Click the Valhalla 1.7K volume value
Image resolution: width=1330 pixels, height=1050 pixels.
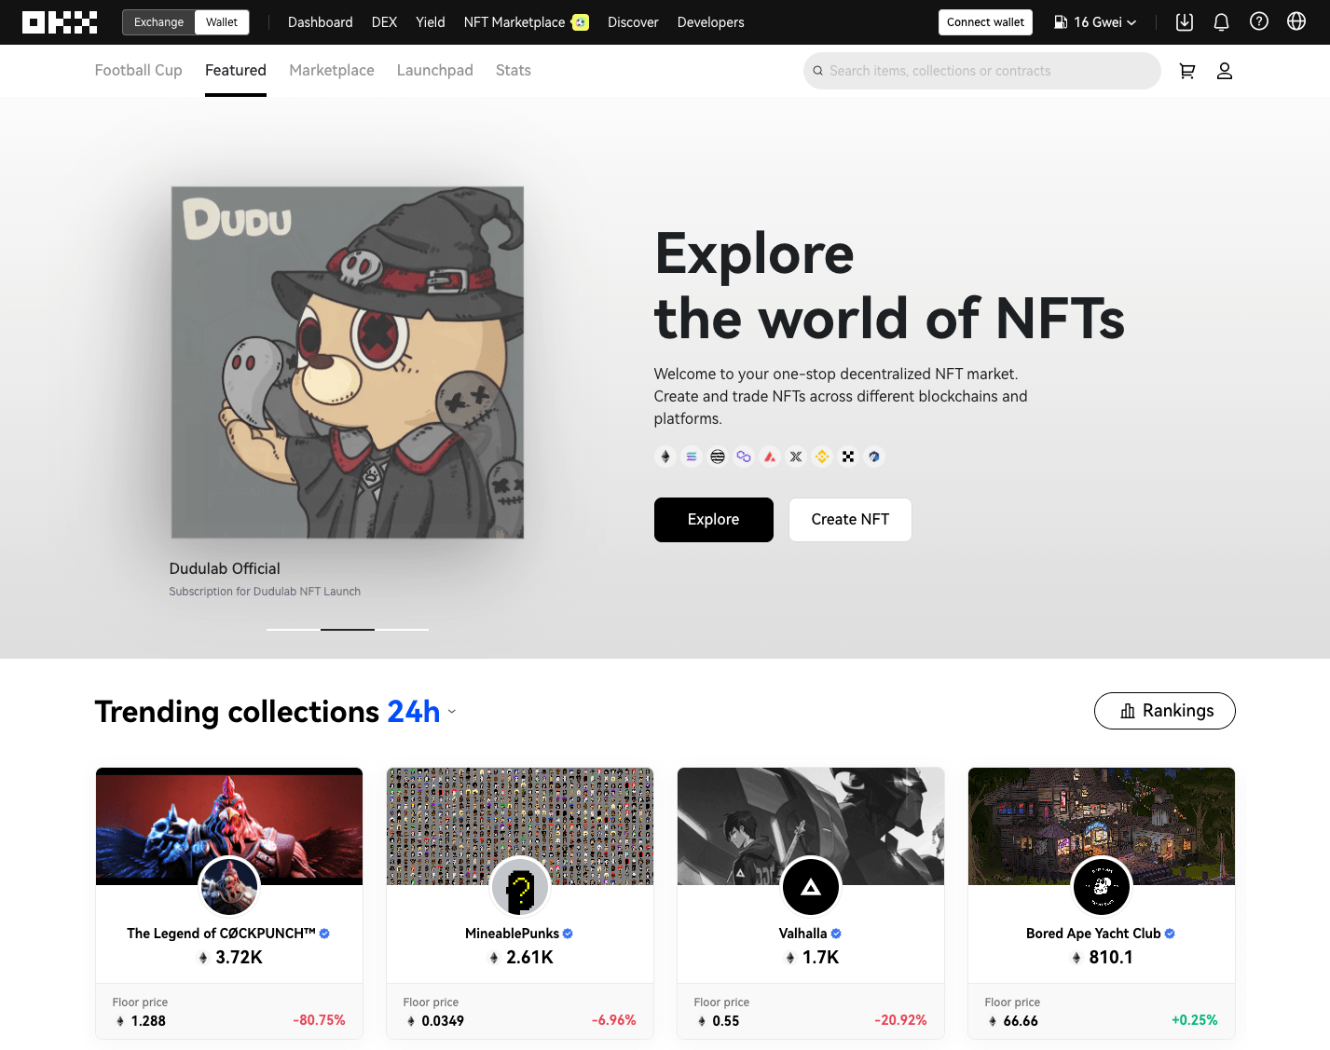[821, 958]
